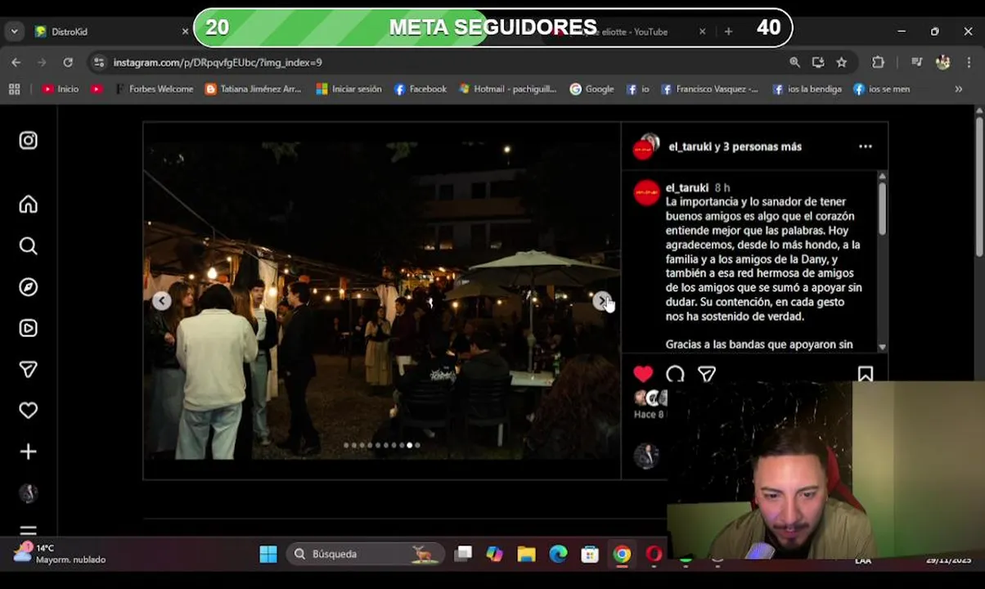Open Iniciar sesión bookmark
Image resolution: width=985 pixels, height=589 pixels.
349,89
